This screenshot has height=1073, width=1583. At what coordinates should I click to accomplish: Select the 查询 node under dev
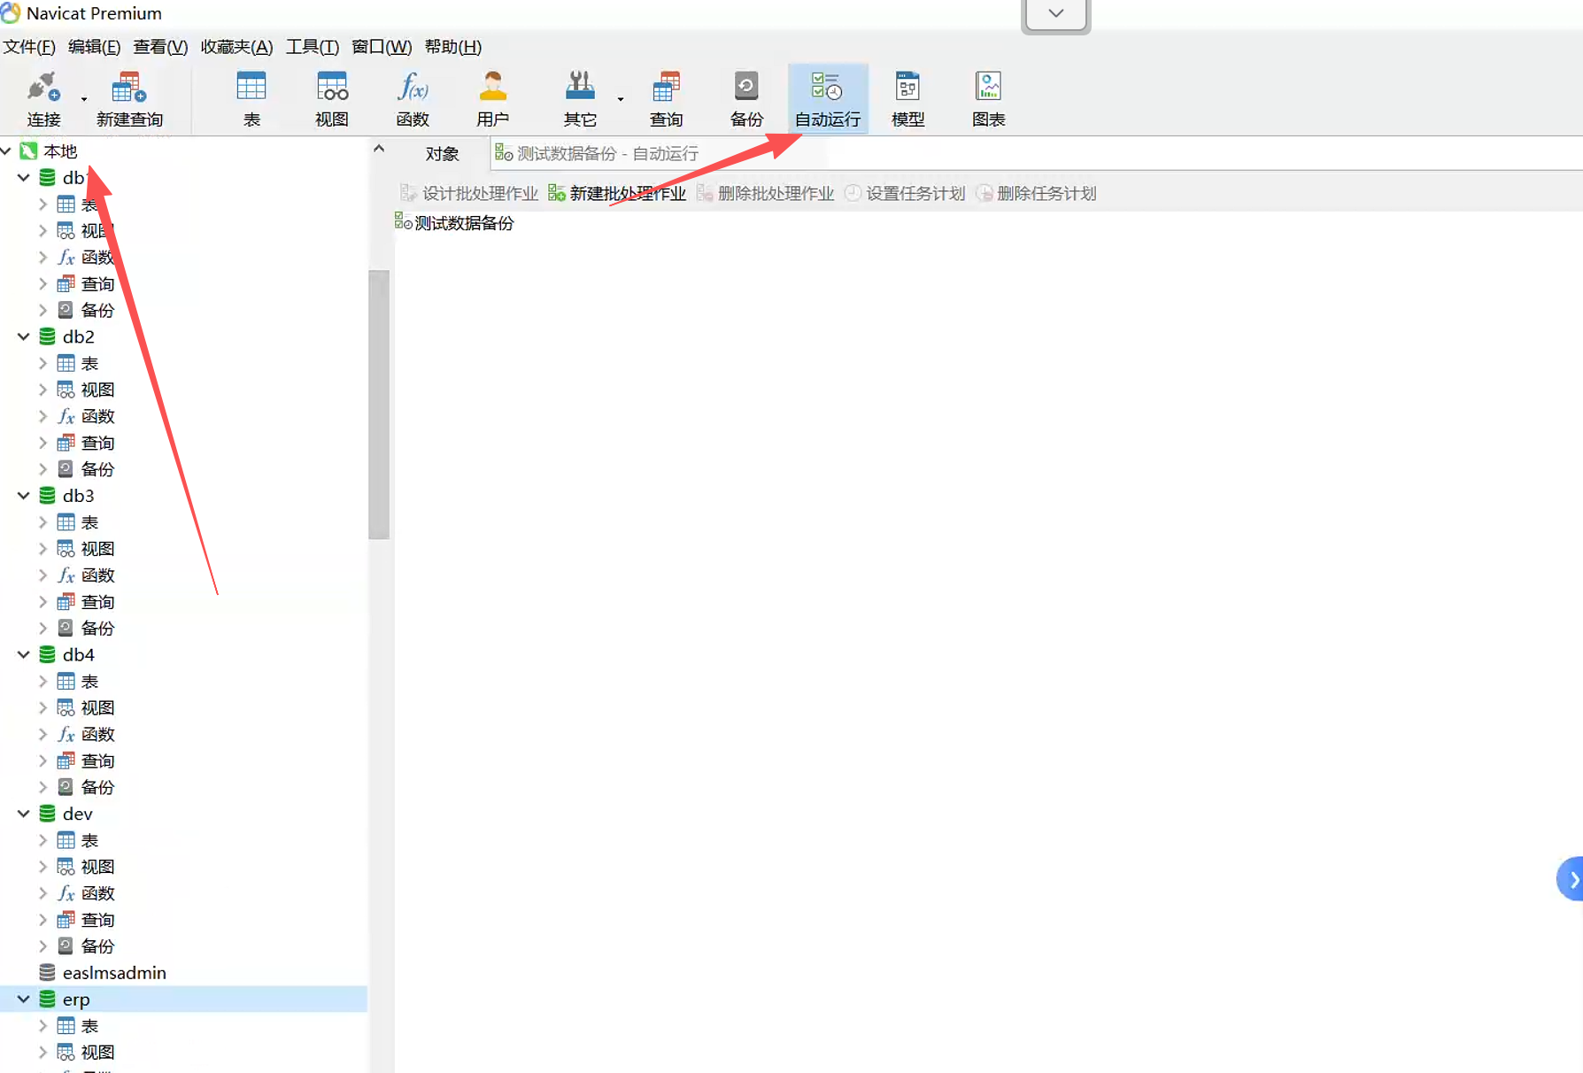tap(97, 920)
